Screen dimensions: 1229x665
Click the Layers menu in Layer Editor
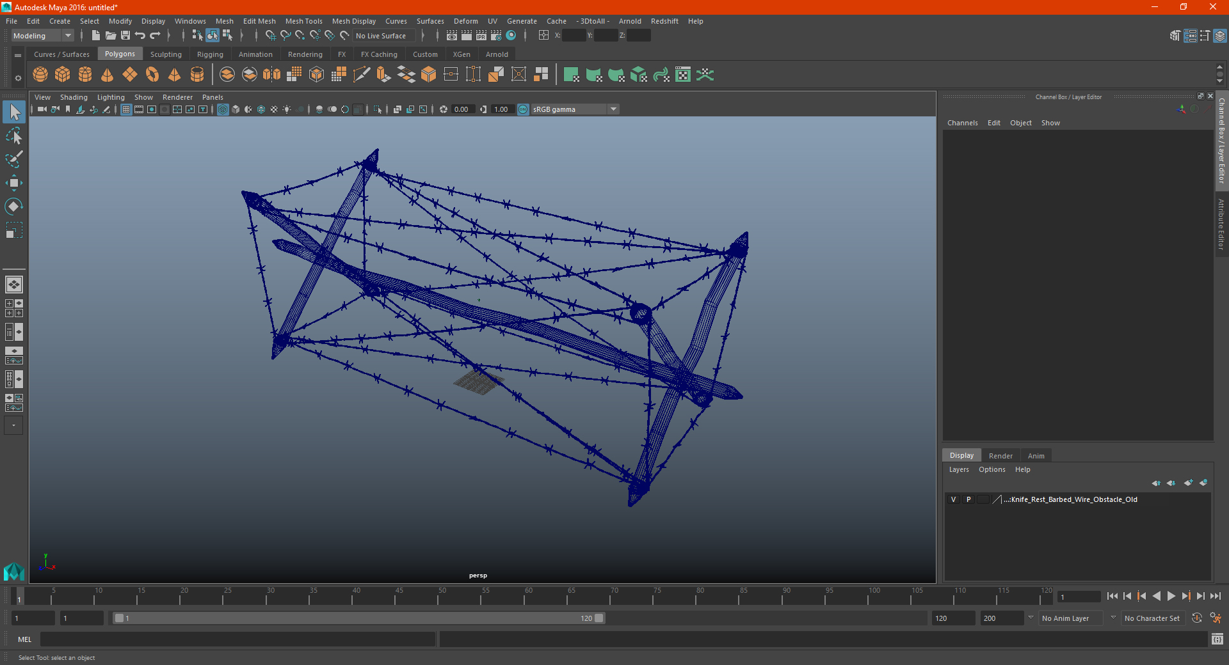(x=958, y=469)
